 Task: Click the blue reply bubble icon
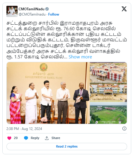point(26,138)
